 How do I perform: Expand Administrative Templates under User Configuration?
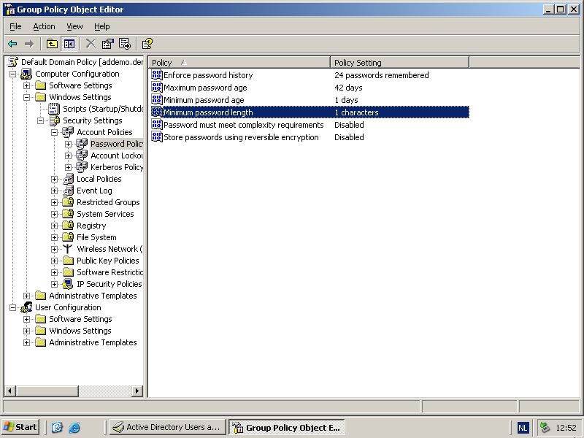pos(27,342)
